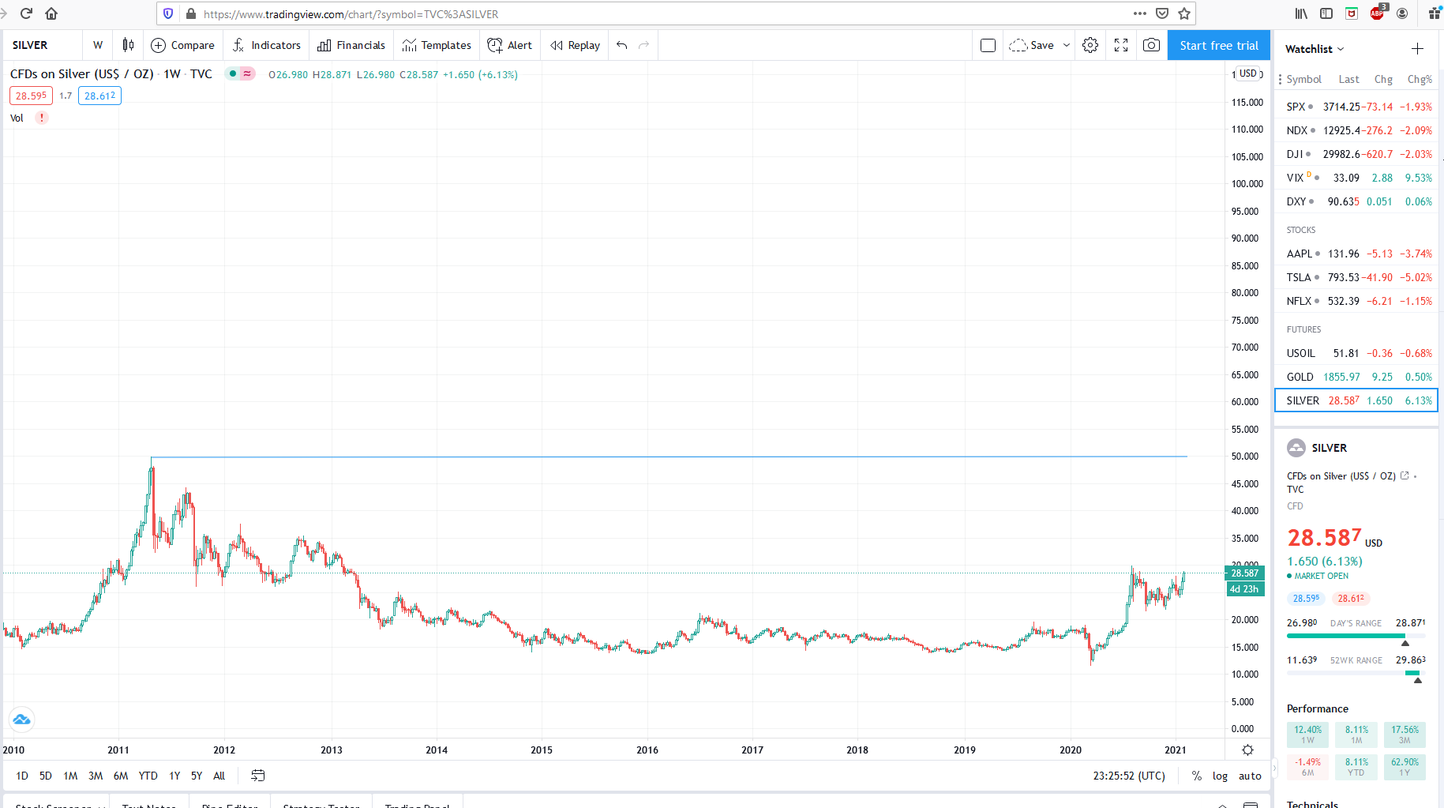The image size is (1444, 808).
Task: Select the 1D time range
Action: click(x=22, y=776)
